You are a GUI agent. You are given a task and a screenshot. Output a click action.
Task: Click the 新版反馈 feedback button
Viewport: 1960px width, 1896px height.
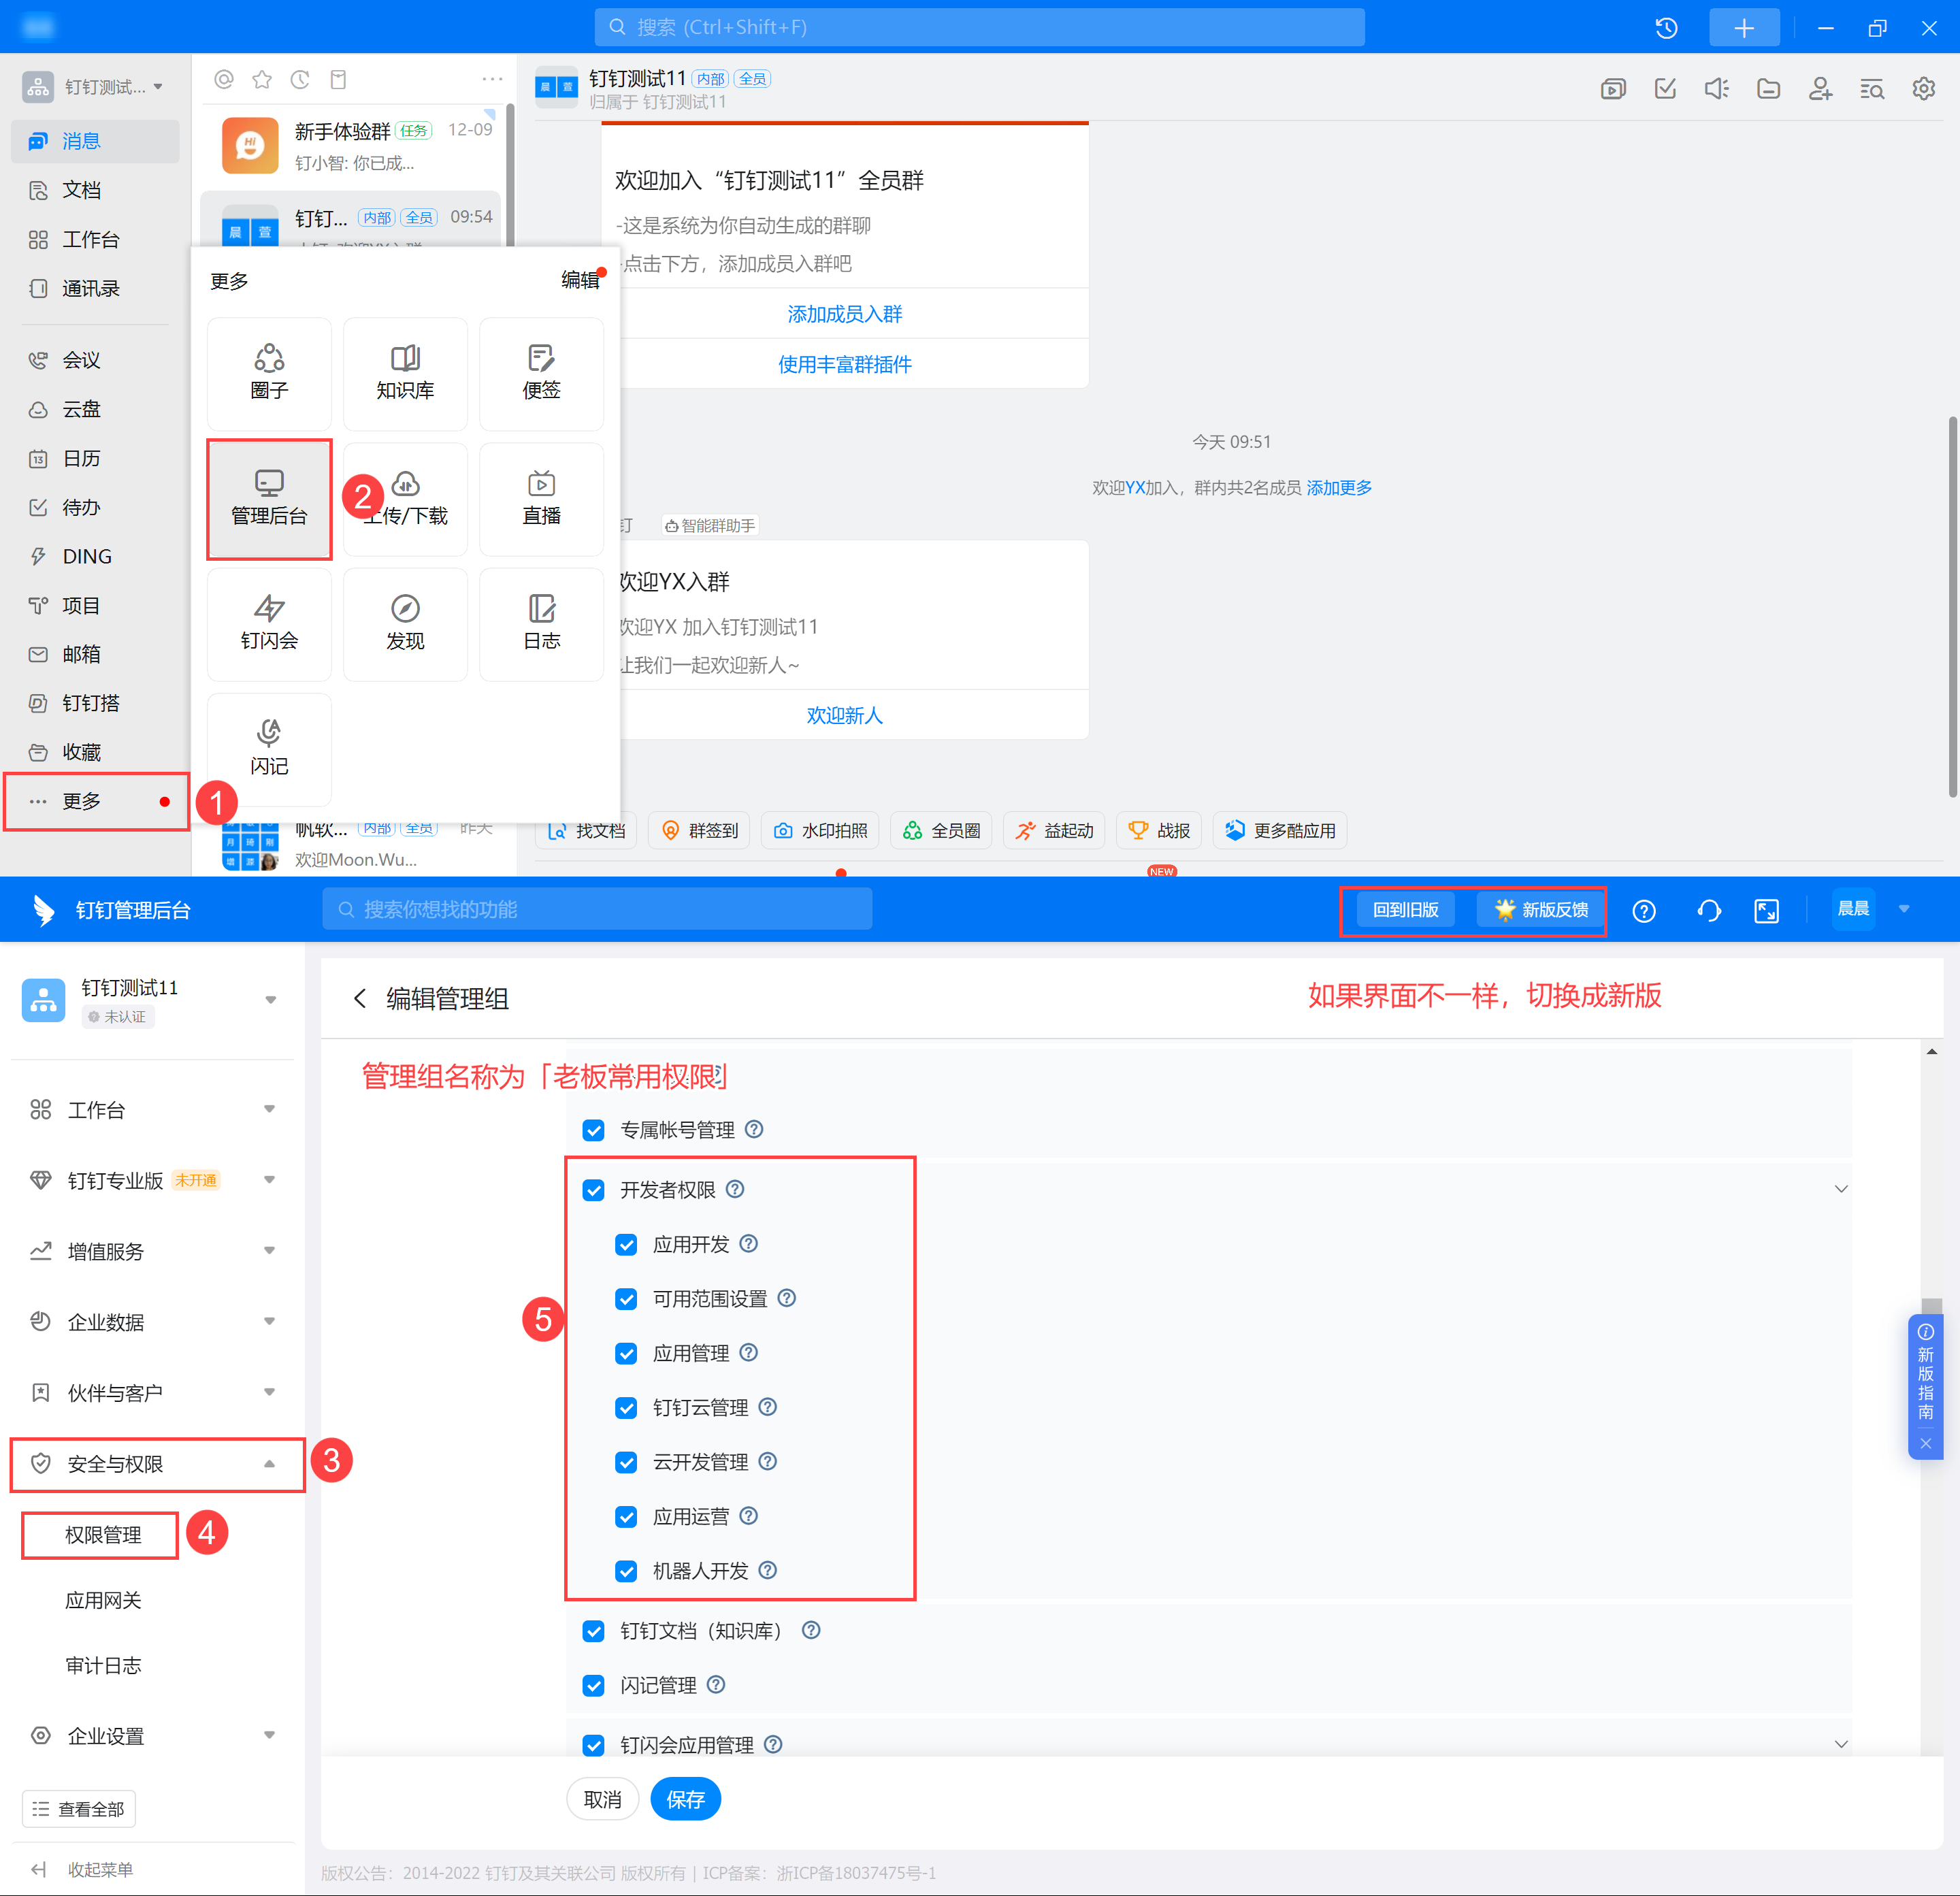(1540, 910)
